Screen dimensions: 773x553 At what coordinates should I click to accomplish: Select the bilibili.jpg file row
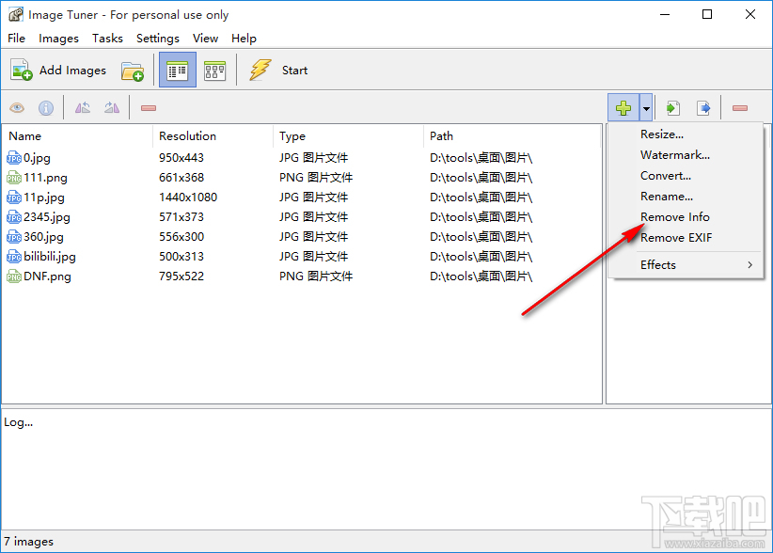[x=50, y=257]
